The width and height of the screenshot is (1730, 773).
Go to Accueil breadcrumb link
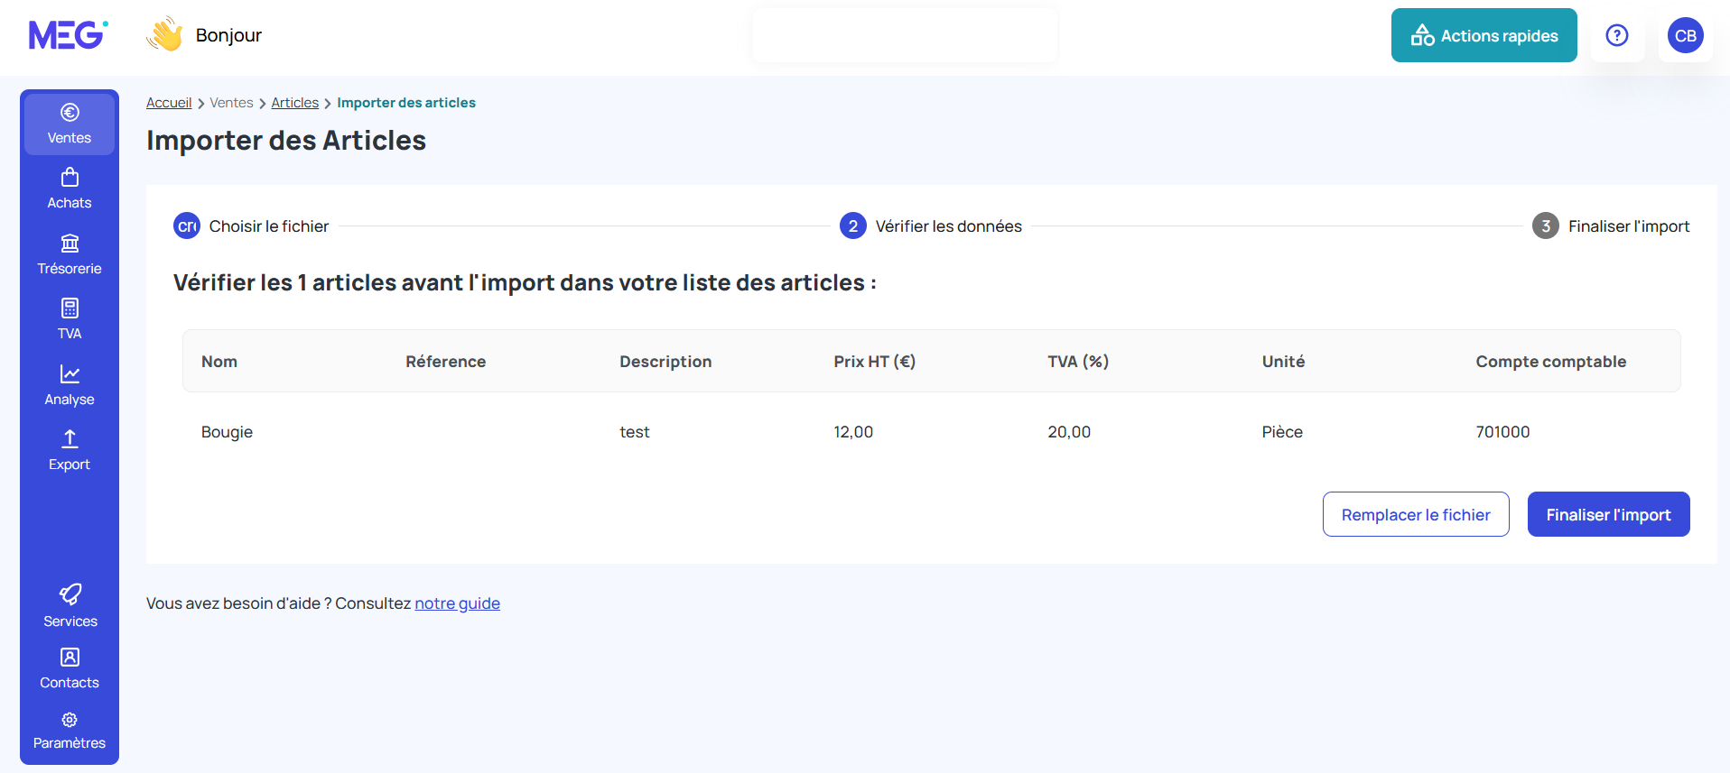[x=169, y=103]
